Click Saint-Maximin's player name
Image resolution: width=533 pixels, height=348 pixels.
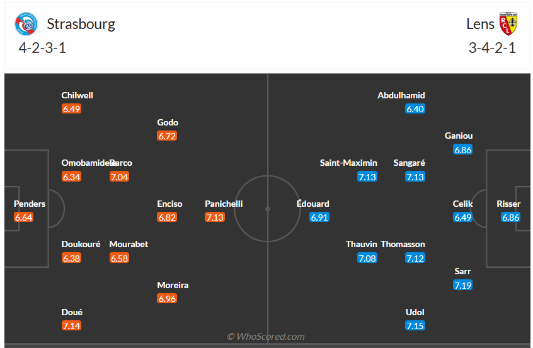point(348,163)
